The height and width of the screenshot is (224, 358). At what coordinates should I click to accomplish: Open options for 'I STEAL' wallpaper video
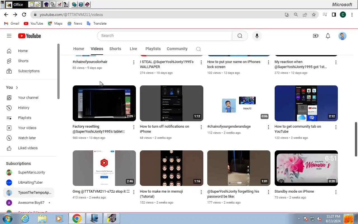tap(201, 62)
